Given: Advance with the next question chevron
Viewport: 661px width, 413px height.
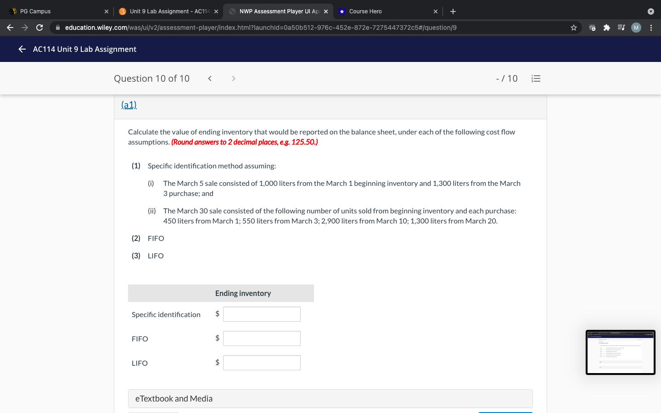Looking at the screenshot, I should (x=233, y=78).
